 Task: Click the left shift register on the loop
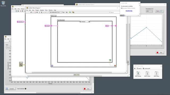point(52,26)
